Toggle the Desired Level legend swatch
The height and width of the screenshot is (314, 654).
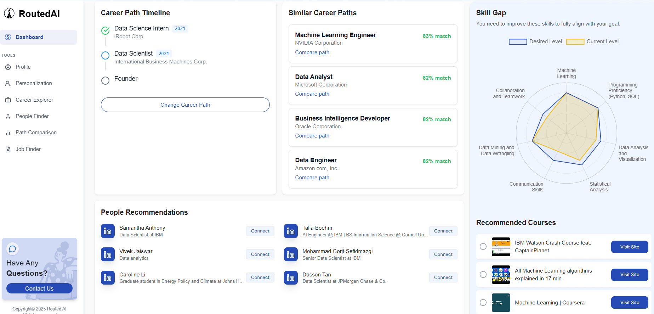pos(518,42)
